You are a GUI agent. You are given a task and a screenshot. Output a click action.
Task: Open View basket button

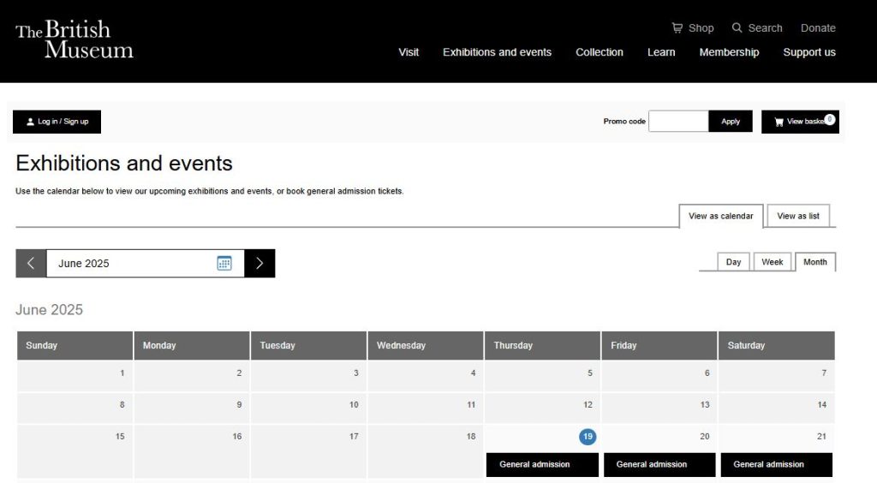point(799,122)
